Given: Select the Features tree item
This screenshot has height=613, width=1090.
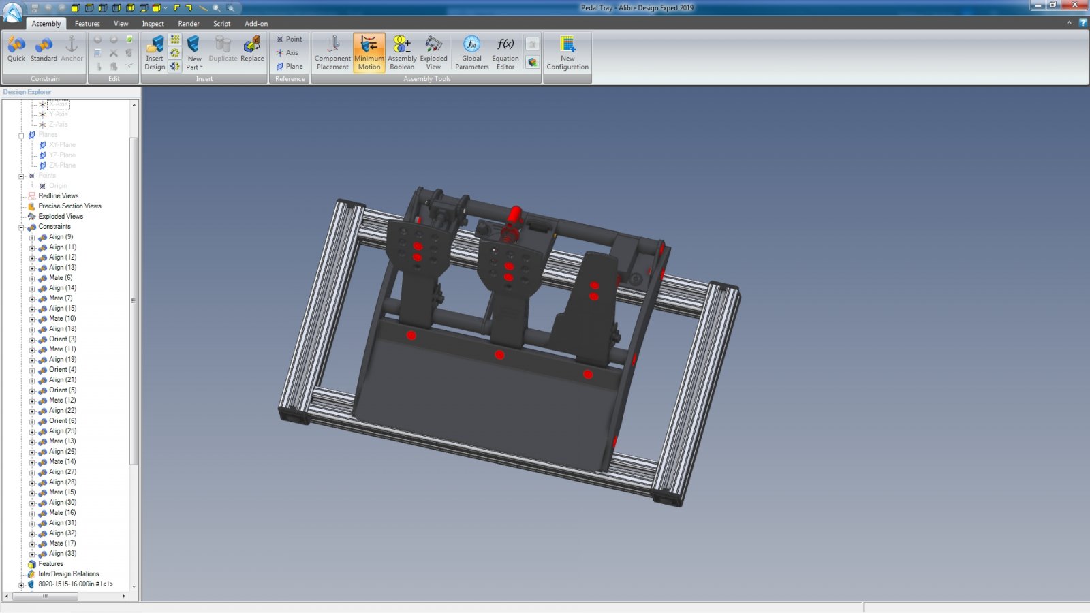Looking at the screenshot, I should (x=50, y=564).
